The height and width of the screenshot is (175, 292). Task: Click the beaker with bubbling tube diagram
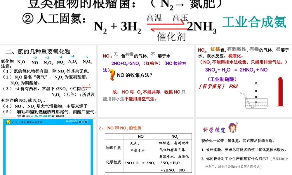point(254,95)
